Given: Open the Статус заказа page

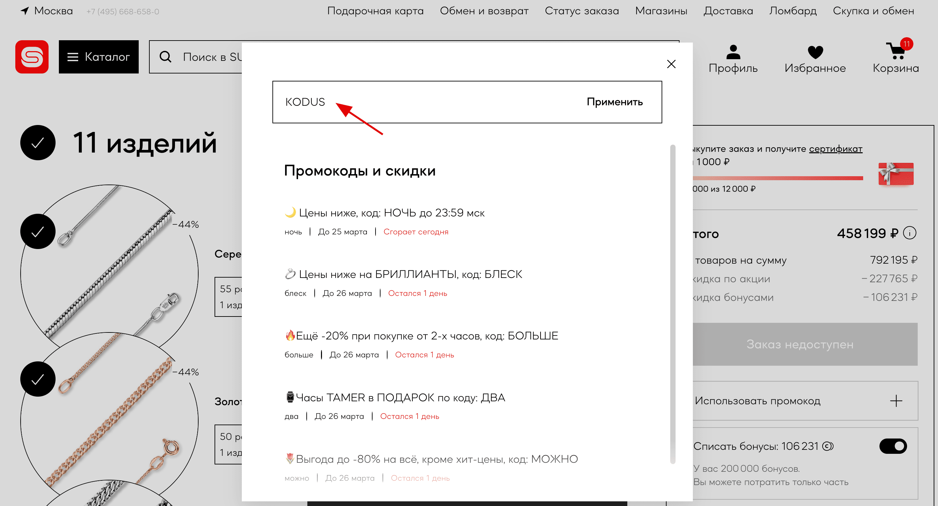Looking at the screenshot, I should [581, 11].
